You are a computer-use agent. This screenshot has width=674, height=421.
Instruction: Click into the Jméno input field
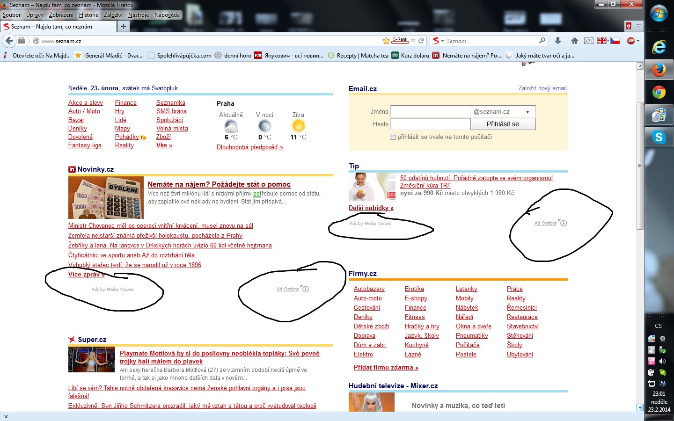click(x=430, y=112)
